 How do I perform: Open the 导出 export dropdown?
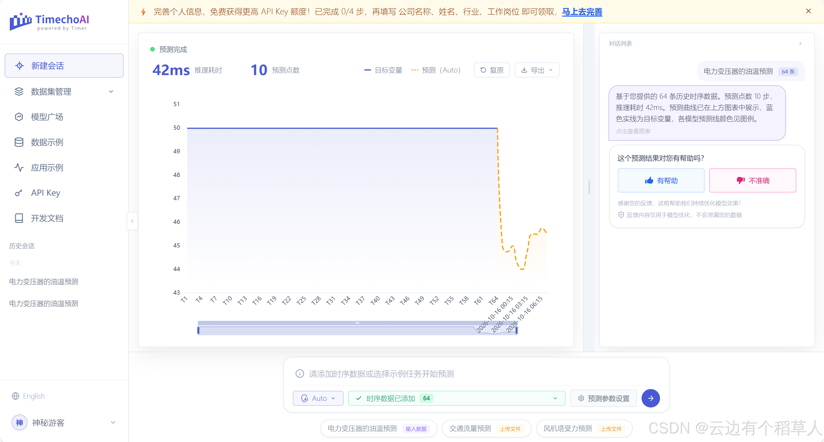(x=537, y=70)
